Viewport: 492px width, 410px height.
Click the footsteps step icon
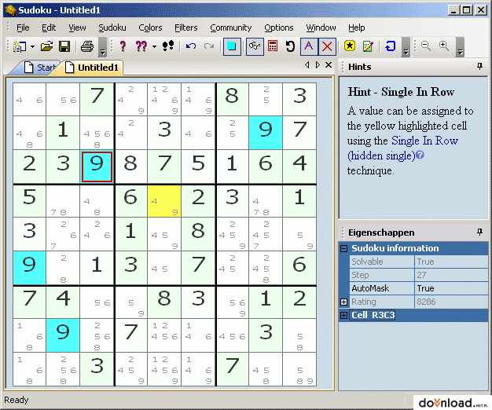click(168, 46)
